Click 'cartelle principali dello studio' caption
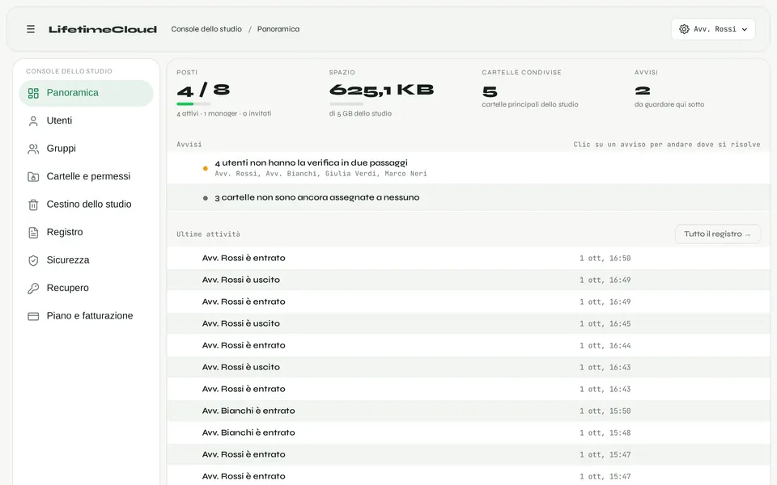This screenshot has height=485, width=777. point(529,104)
